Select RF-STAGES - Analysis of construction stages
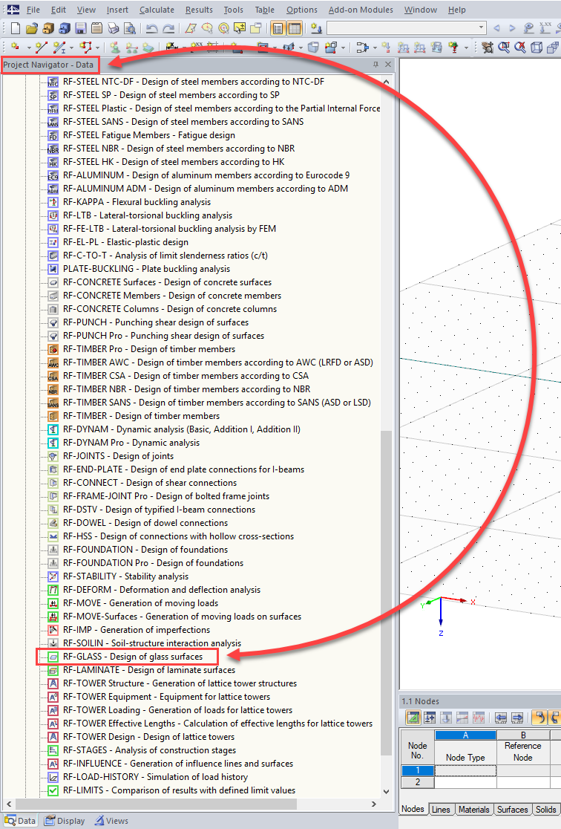This screenshot has width=561, height=829. tap(149, 750)
